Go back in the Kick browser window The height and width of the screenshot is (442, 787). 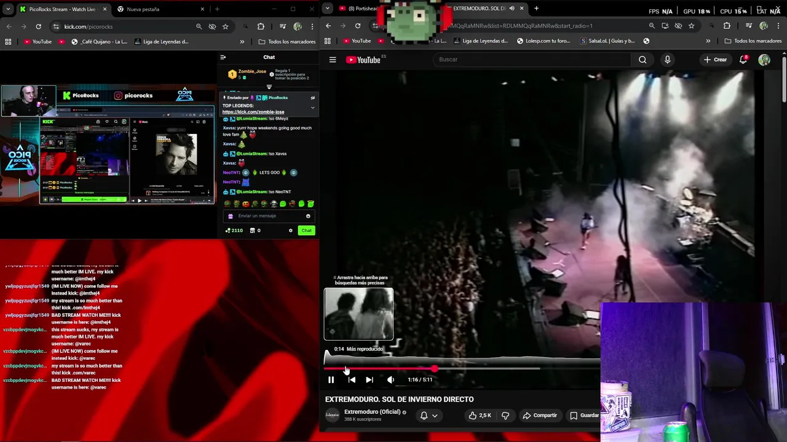point(9,26)
